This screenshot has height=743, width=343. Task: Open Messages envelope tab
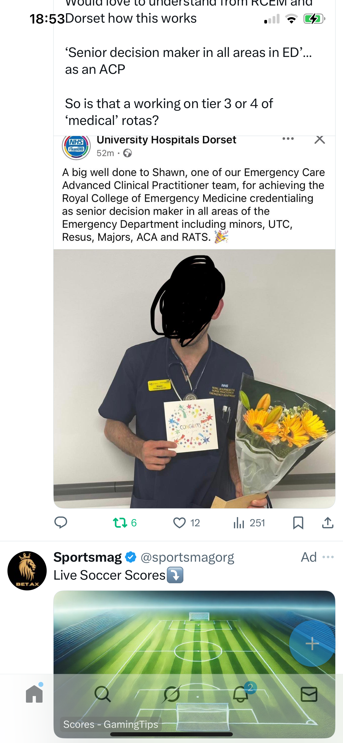[309, 694]
